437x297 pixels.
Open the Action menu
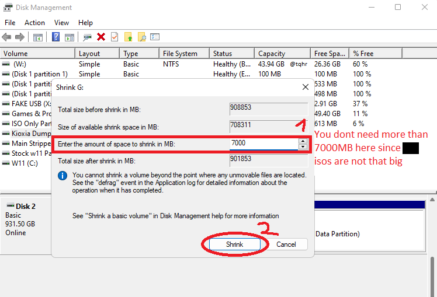click(x=34, y=23)
